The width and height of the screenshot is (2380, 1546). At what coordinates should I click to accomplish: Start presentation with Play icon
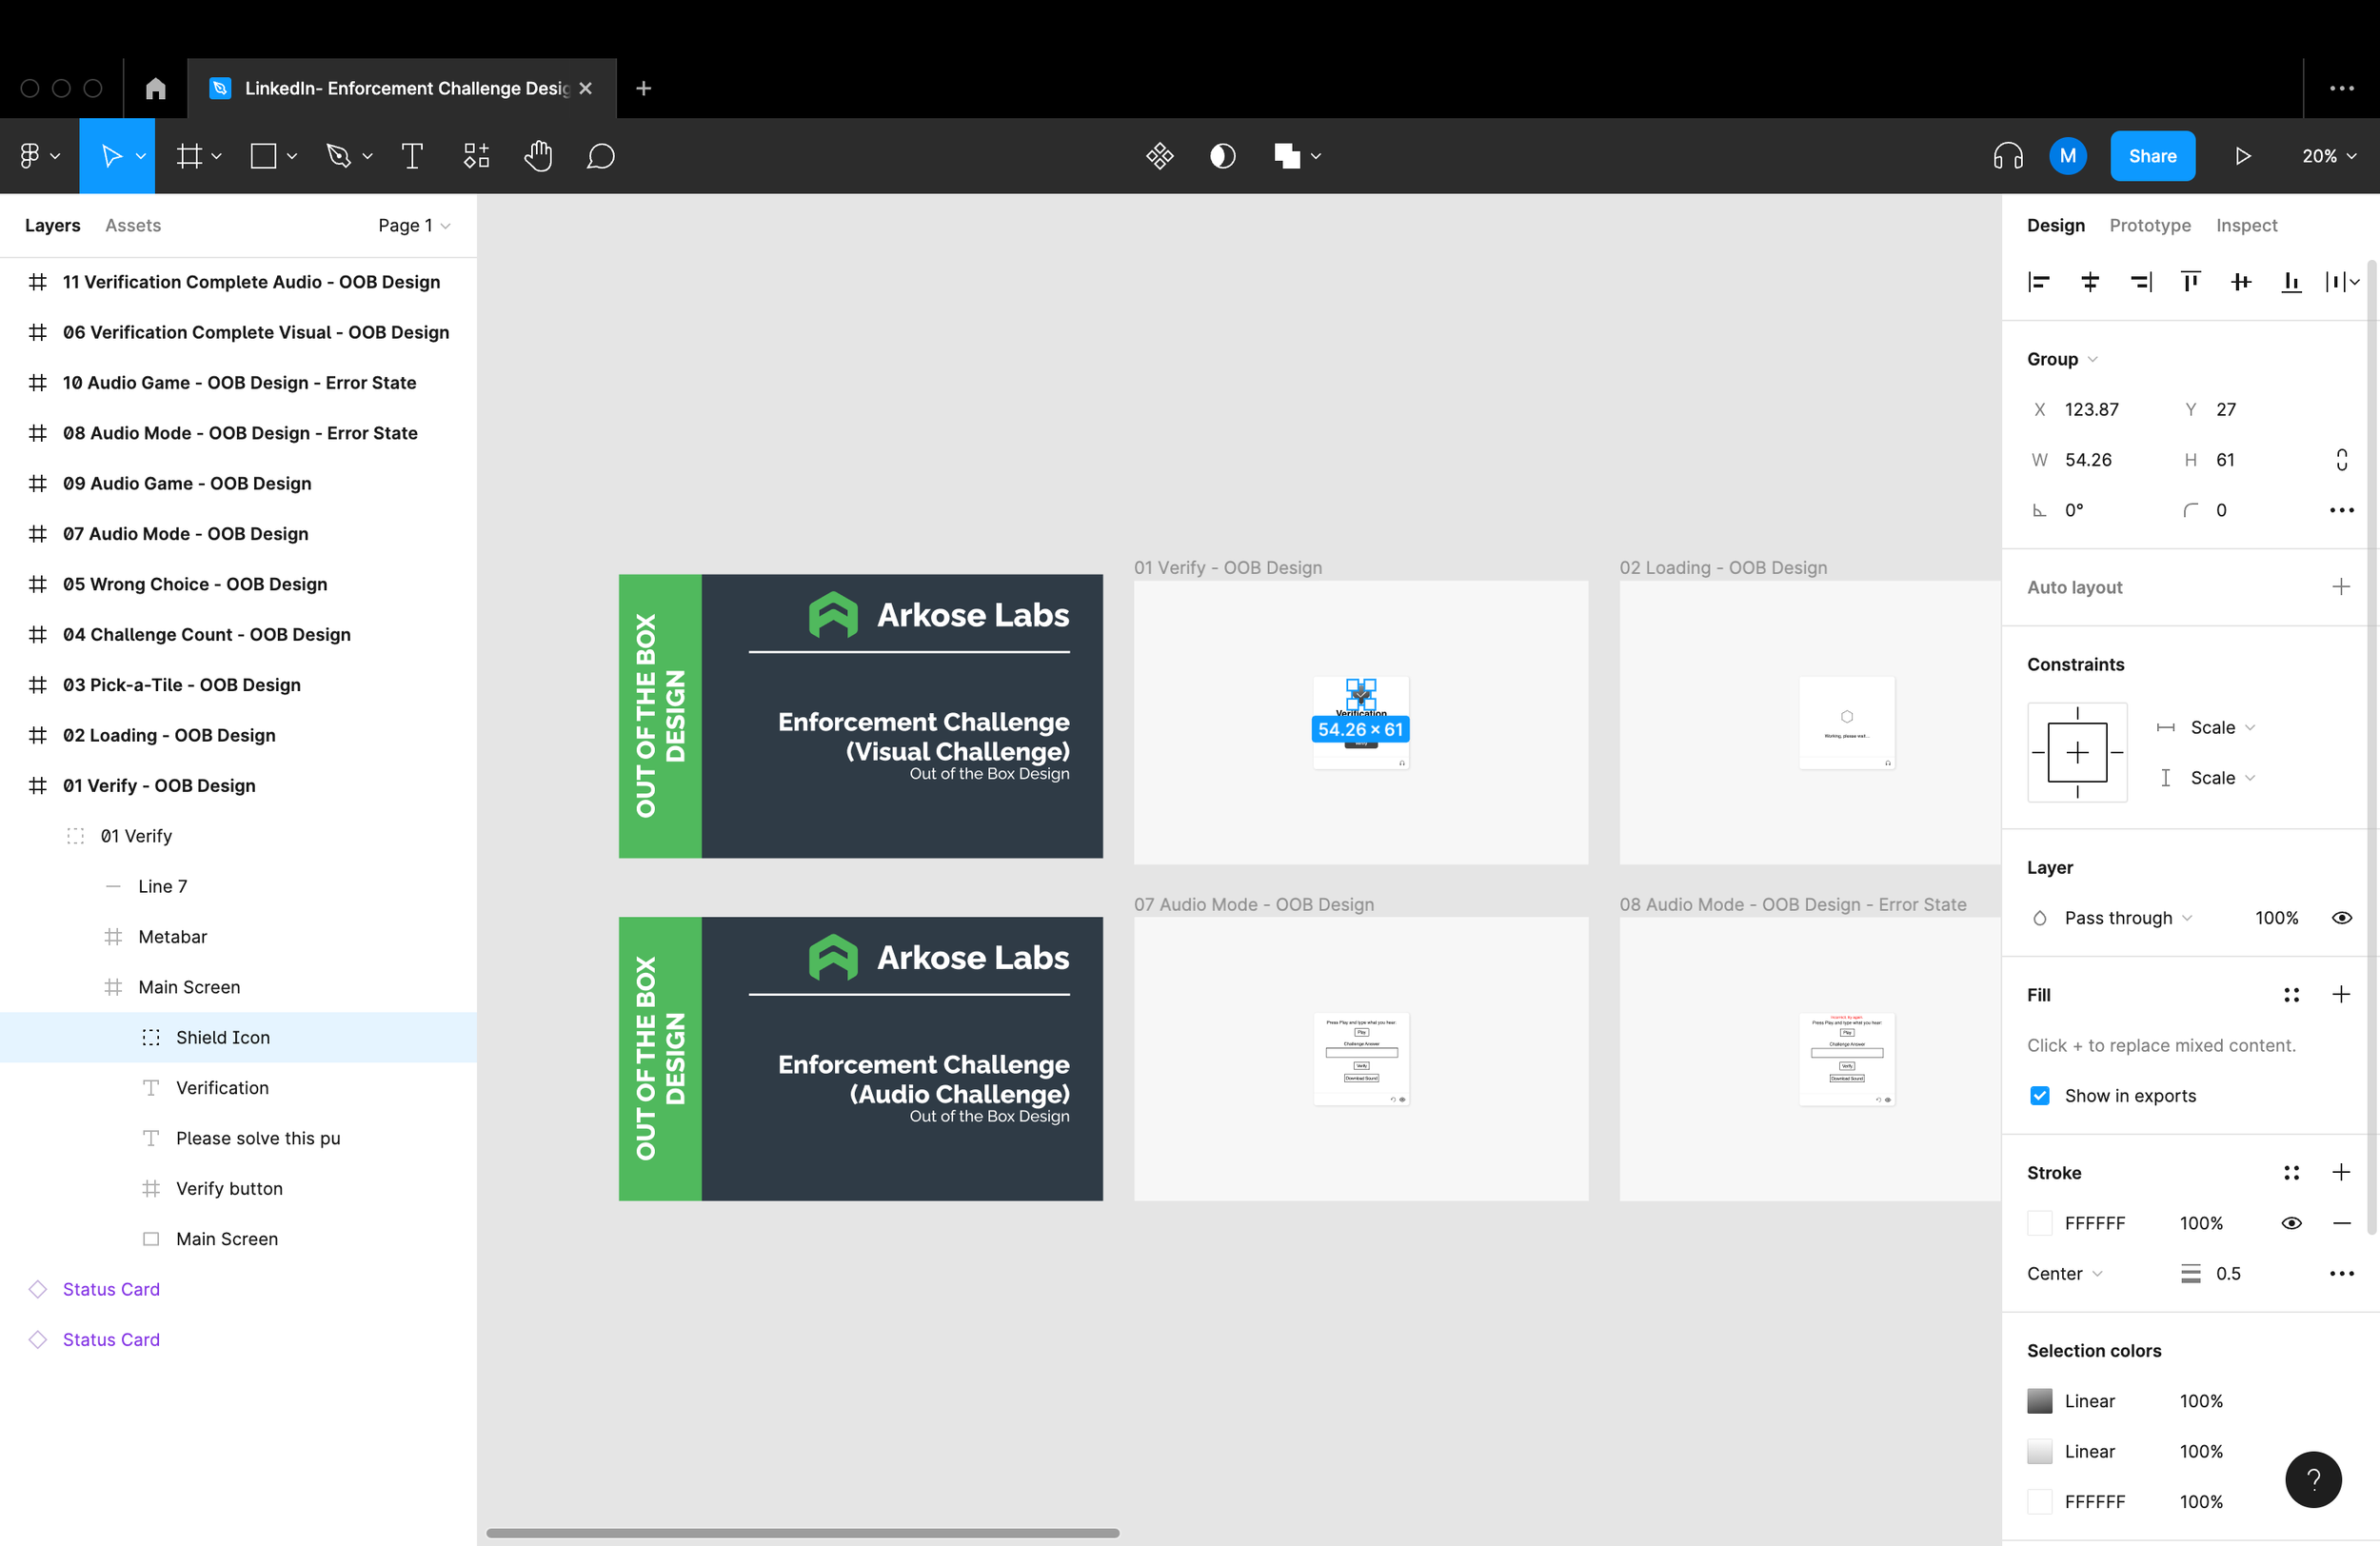click(2243, 156)
